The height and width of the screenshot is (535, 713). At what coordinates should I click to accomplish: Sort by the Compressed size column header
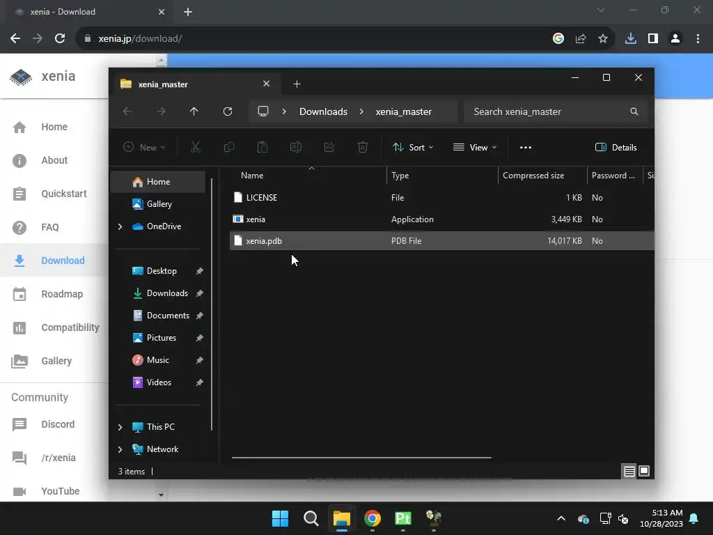[542, 176]
